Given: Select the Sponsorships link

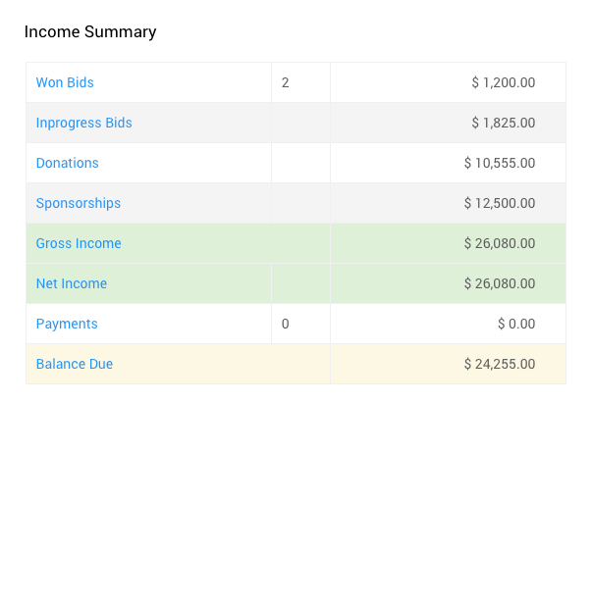Looking at the screenshot, I should point(79,203).
